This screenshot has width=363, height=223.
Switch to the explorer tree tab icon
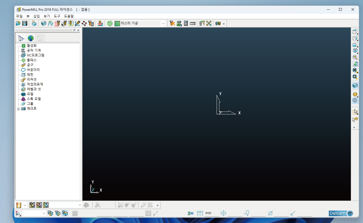coord(21,38)
